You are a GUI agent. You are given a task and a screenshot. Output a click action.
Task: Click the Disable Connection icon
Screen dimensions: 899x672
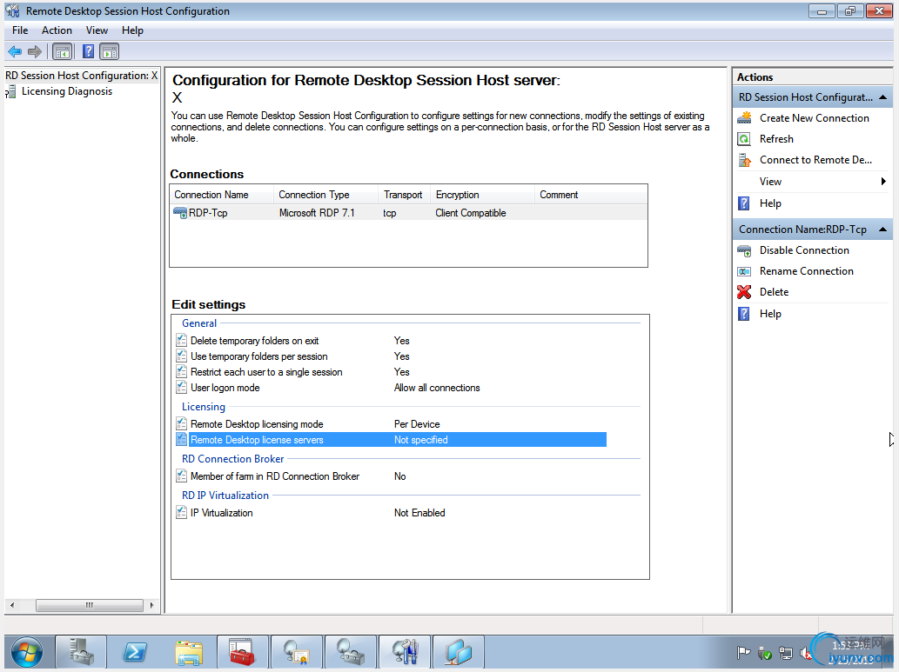click(x=744, y=250)
